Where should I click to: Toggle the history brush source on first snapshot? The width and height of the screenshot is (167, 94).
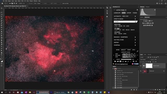(x=113, y=69)
